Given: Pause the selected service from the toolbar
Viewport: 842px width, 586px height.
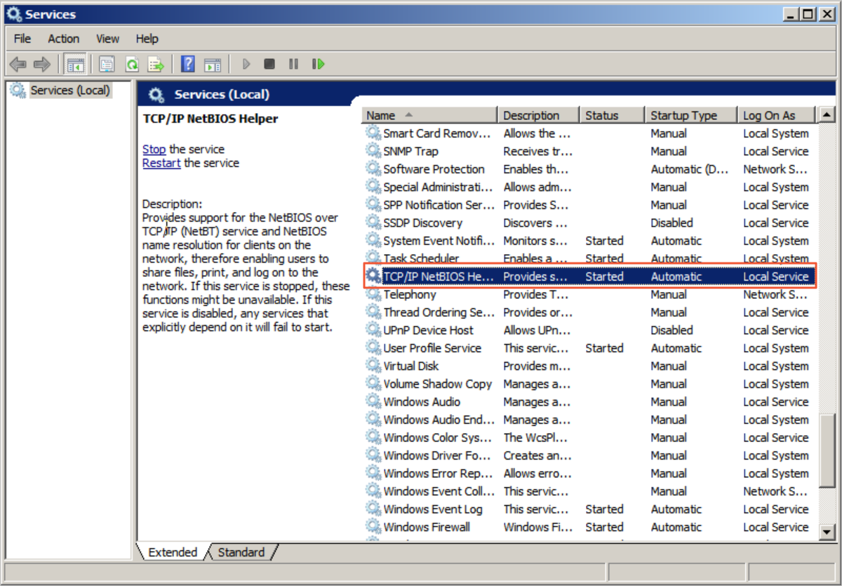Looking at the screenshot, I should pos(293,64).
